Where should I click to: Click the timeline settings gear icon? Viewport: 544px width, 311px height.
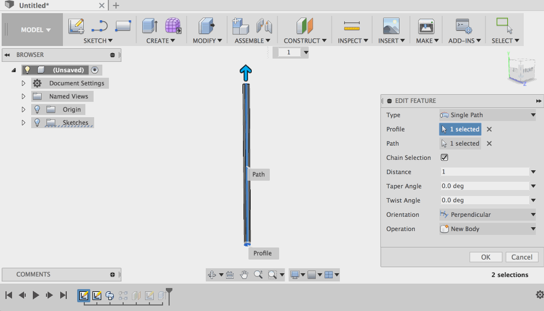pos(540,295)
